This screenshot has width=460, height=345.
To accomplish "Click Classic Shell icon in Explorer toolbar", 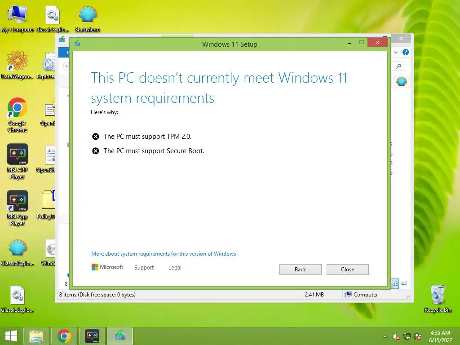I will (401, 81).
